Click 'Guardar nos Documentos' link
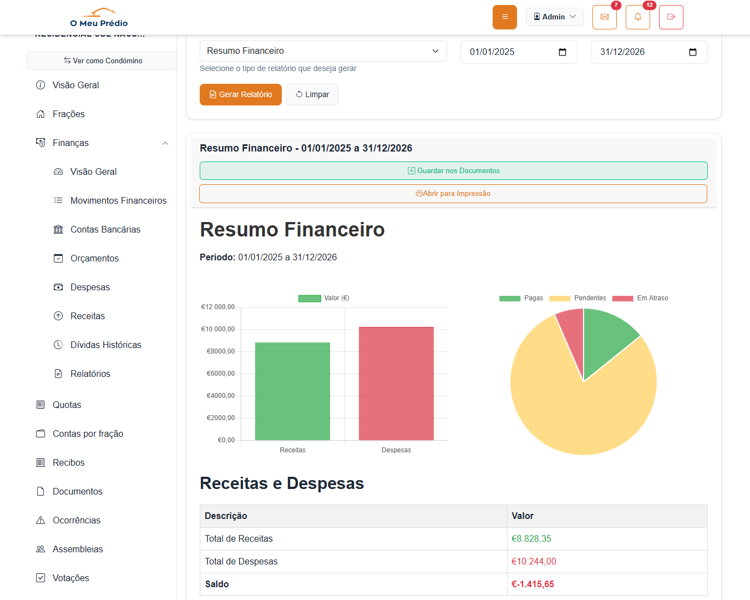Screen dimensions: 750x600 coord(453,170)
